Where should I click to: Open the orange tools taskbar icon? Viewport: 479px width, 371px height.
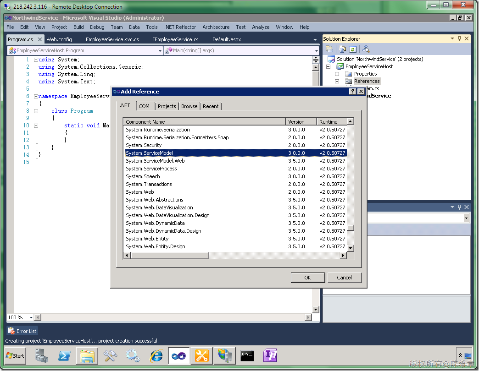201,356
